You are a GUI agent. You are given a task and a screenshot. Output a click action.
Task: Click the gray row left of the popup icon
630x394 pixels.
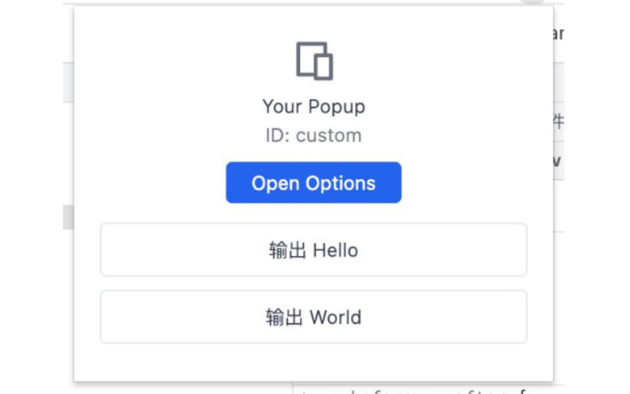[68, 83]
